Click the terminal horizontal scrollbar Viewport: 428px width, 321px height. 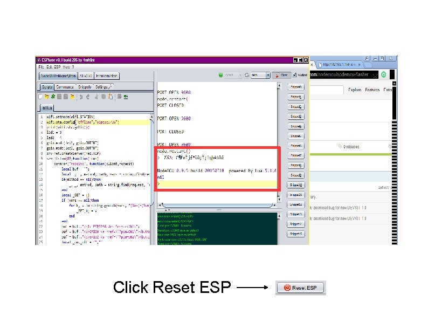[x=217, y=204]
